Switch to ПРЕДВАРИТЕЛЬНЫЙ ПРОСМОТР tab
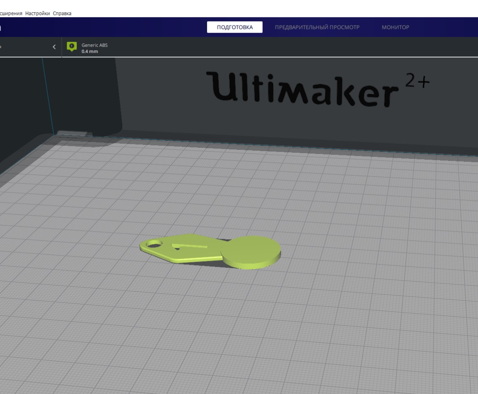The height and width of the screenshot is (394, 478). click(317, 27)
